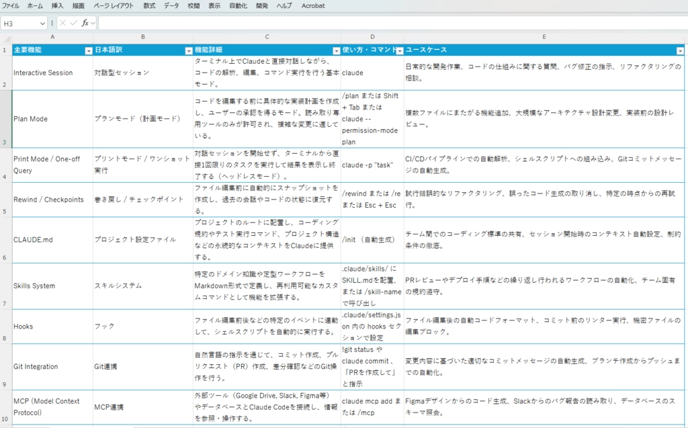Viewport: 688px width, 428px height.
Task: Open the 自動化 tab
Action: click(x=239, y=5)
